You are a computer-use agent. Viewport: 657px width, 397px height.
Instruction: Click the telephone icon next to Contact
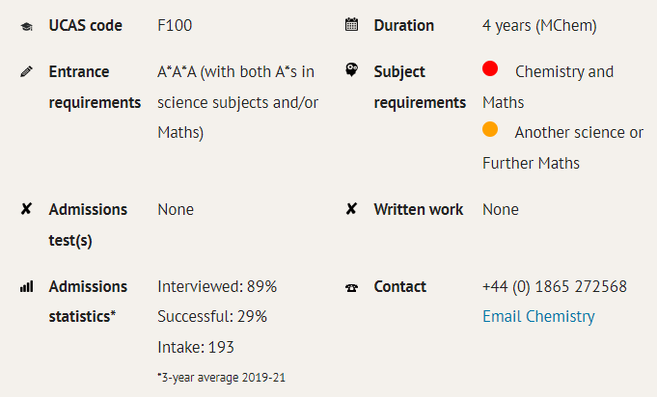click(351, 288)
